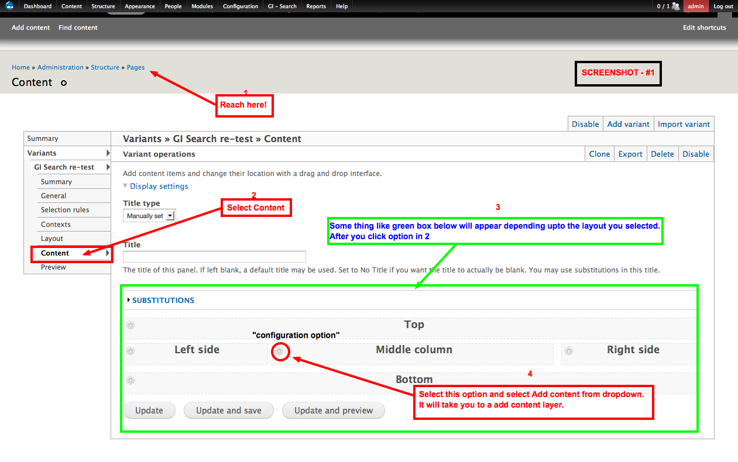Screen dimensions: 738x462
Task: Select the Preview sidebar item
Action: 74,267
